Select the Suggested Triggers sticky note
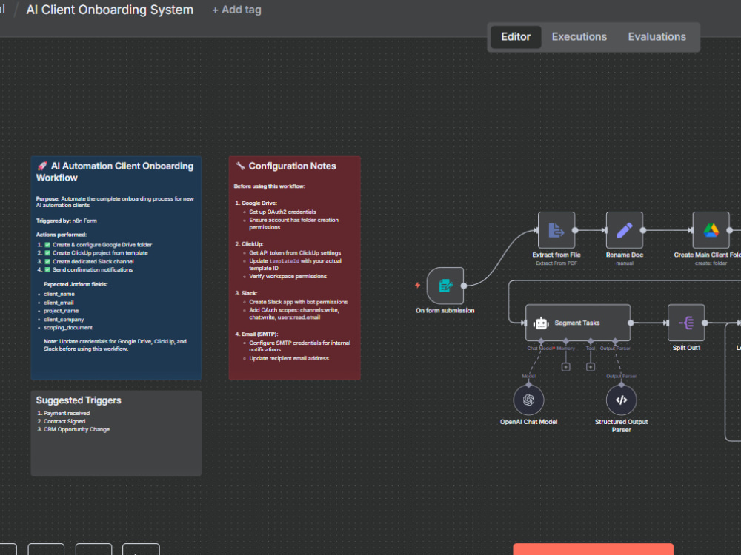Screen dimensions: 741x555 (116, 433)
